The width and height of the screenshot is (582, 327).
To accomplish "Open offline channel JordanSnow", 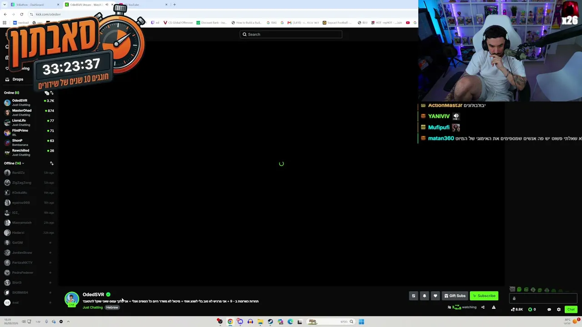I will point(29,253).
